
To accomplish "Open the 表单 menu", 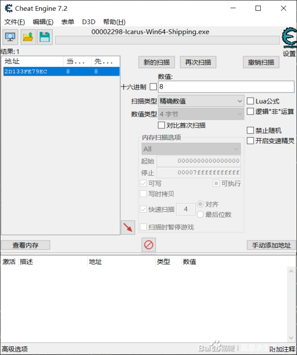I will tap(68, 22).
